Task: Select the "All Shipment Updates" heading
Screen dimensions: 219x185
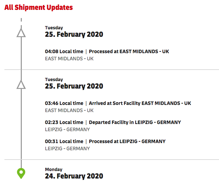Action: tap(38, 7)
